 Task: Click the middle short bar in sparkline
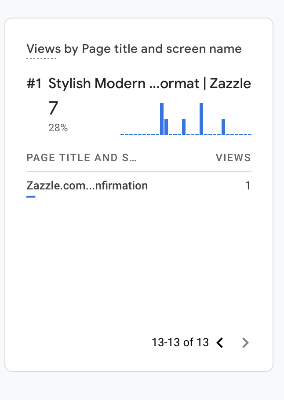pos(184,126)
